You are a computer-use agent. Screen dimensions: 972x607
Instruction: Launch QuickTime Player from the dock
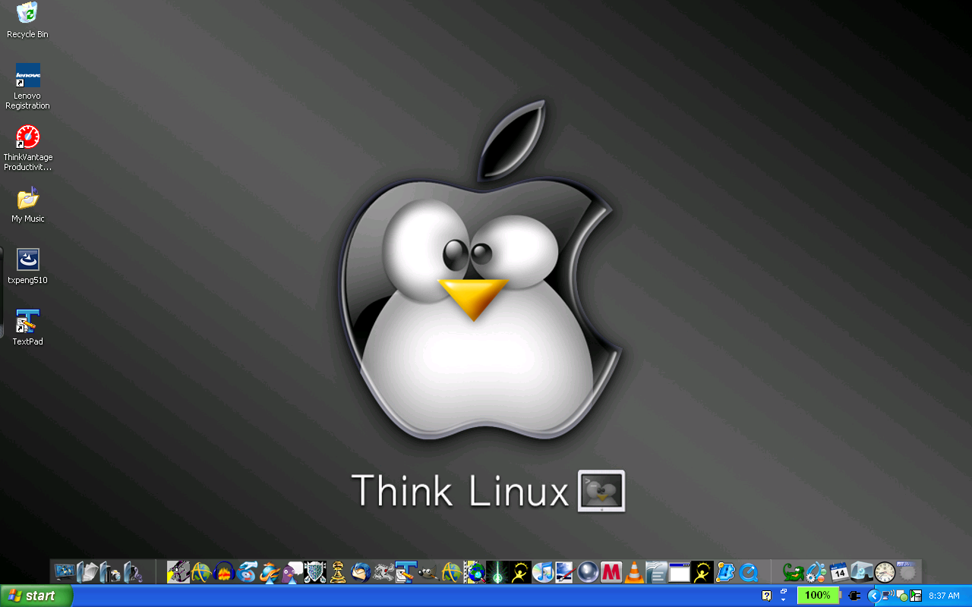tap(750, 573)
